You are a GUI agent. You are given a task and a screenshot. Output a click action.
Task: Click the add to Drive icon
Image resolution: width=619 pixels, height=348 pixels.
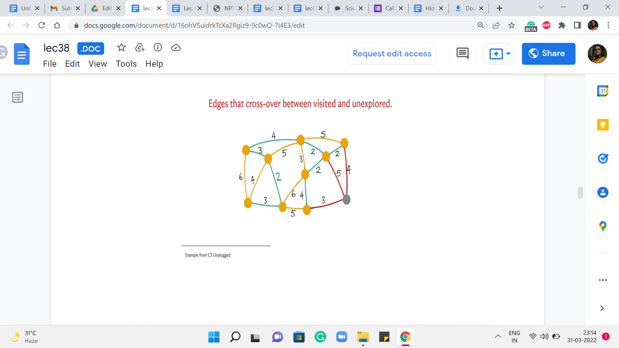(140, 48)
